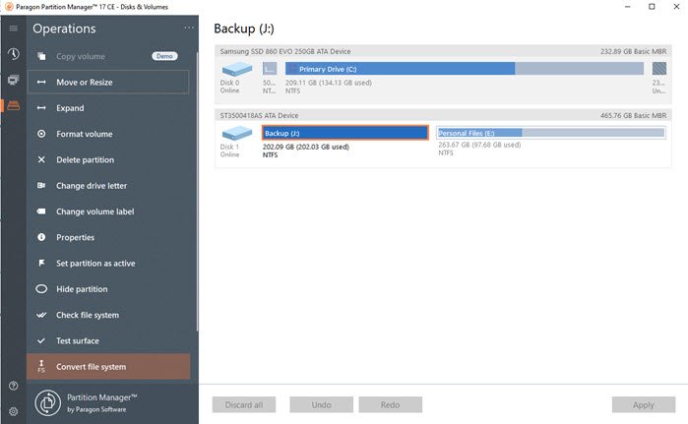Open partition Properties

coord(108,237)
